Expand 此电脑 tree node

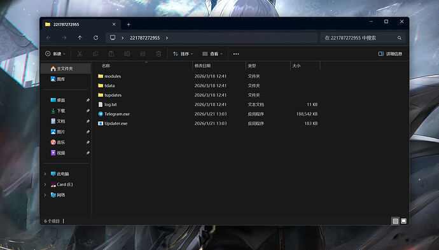(x=45, y=174)
